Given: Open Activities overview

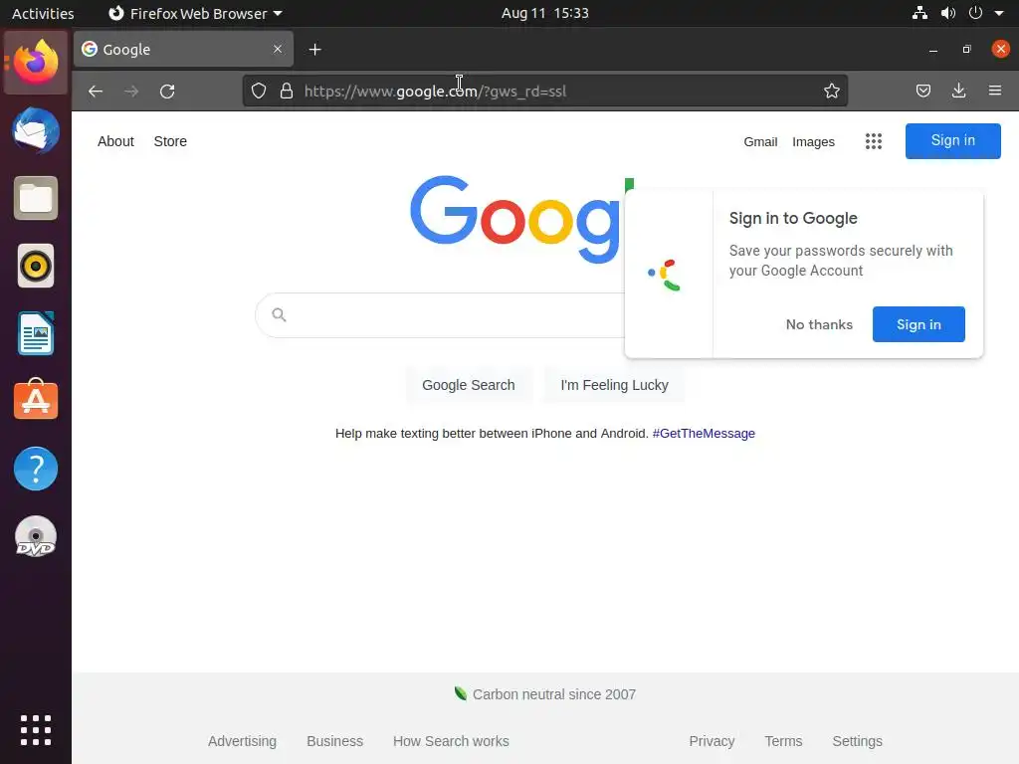Looking at the screenshot, I should pyautogui.click(x=43, y=13).
